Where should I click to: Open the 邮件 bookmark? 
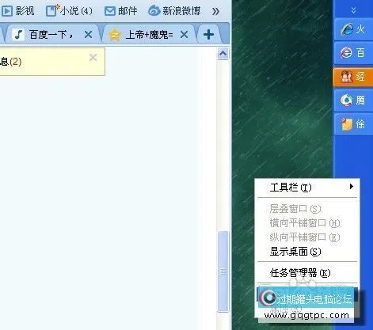pyautogui.click(x=121, y=11)
